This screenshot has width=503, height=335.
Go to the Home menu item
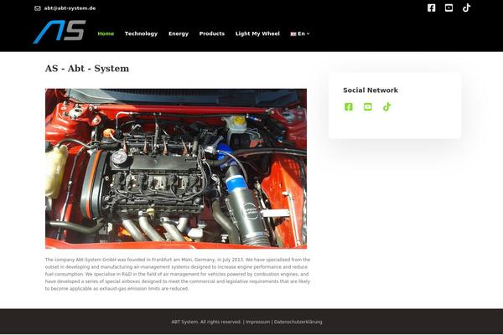click(106, 33)
